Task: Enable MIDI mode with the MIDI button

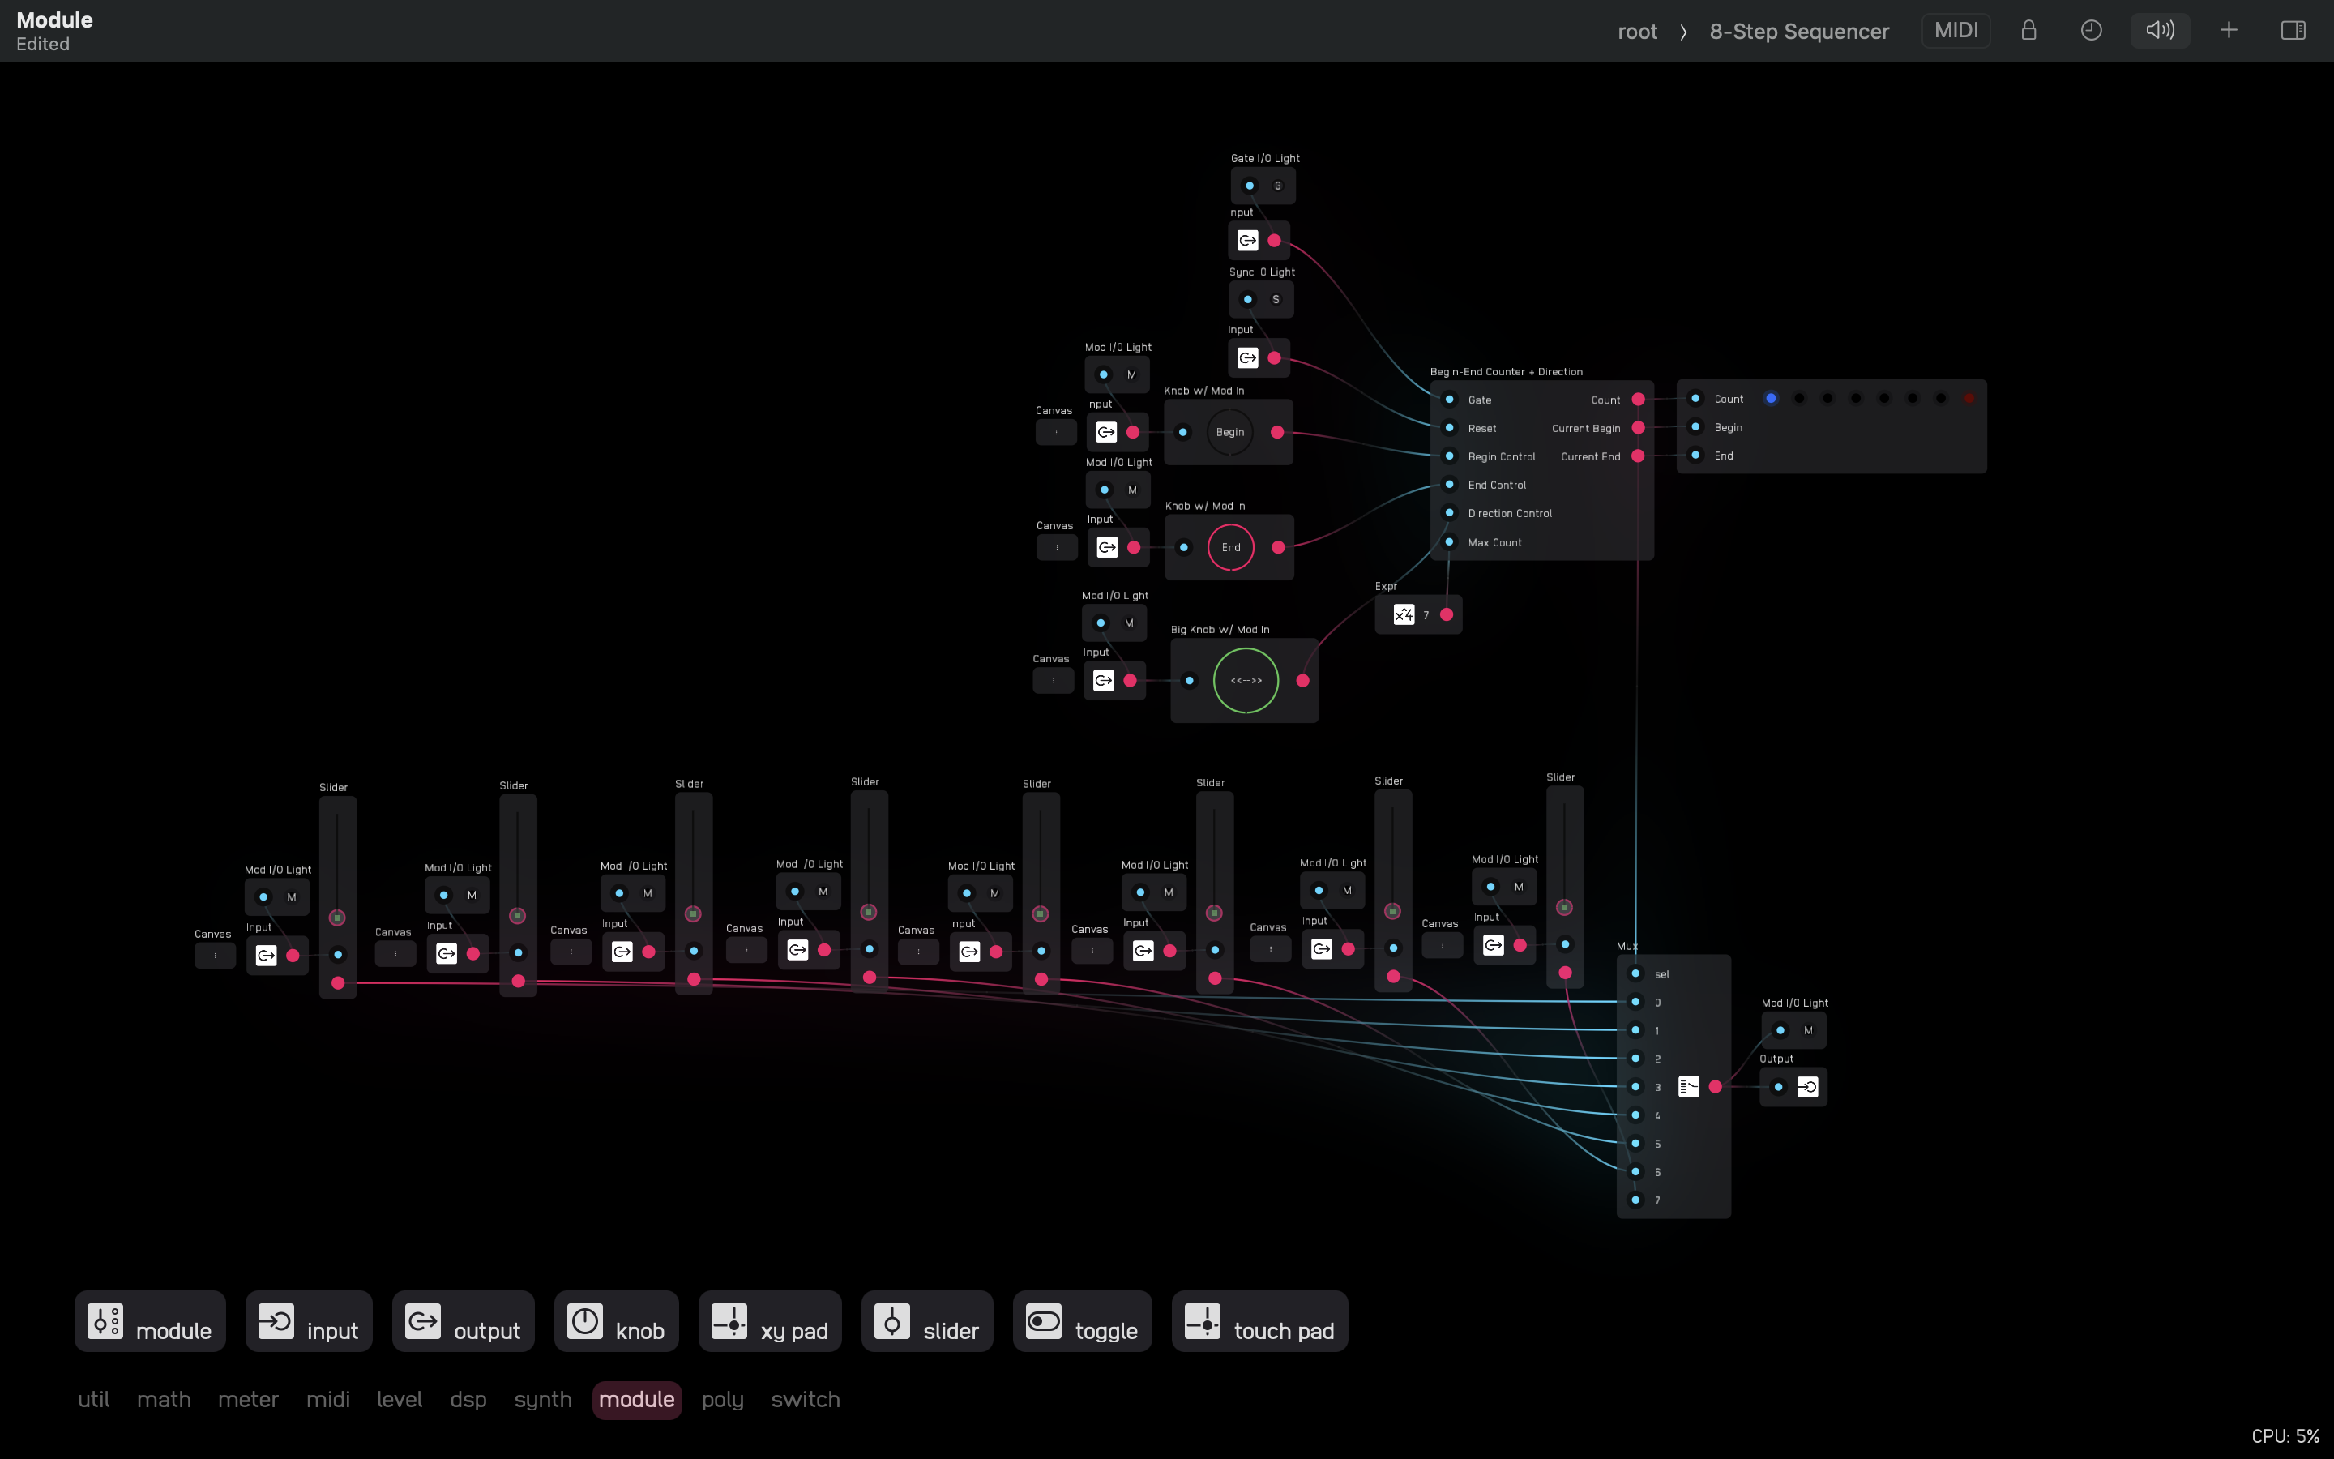Action: point(1955,30)
